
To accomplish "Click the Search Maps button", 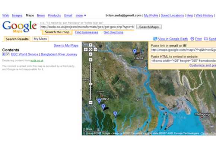I will point(149,27).
